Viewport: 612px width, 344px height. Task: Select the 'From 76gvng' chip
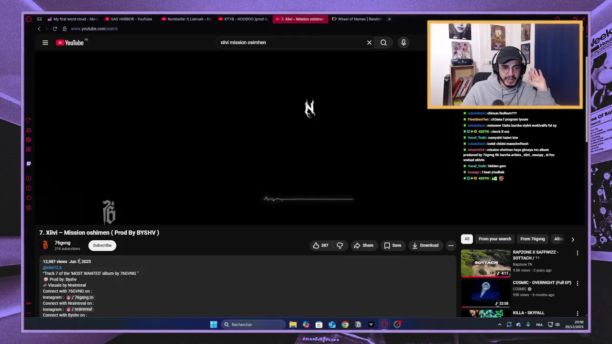click(533, 239)
